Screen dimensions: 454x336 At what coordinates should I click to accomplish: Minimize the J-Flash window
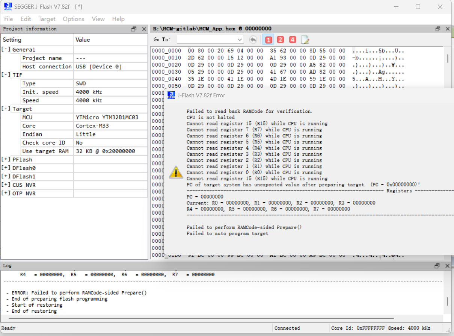(x=396, y=7)
